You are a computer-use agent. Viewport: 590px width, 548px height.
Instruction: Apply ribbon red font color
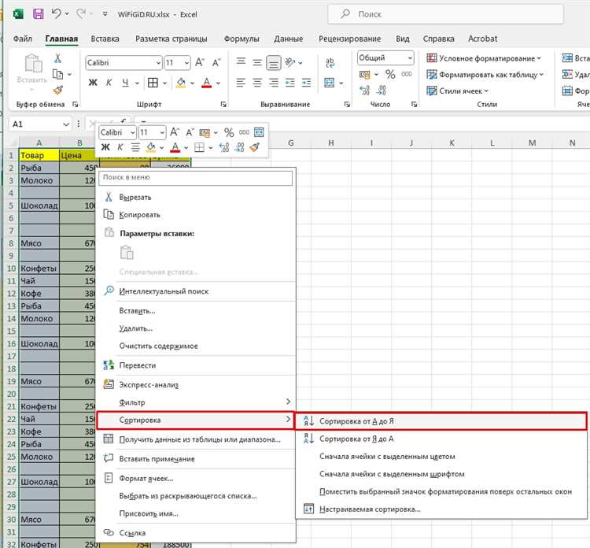(207, 83)
